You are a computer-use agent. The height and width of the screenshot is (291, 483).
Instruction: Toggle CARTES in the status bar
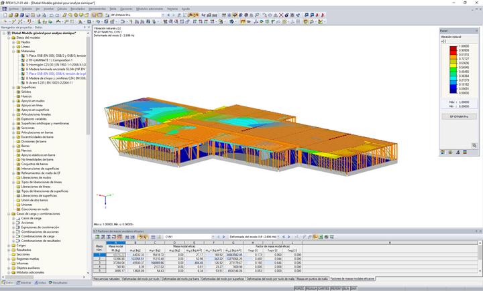(x=323, y=288)
